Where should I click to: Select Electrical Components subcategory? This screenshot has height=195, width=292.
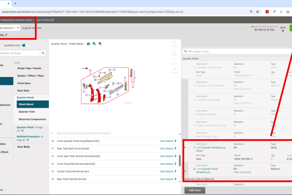tap(32, 119)
